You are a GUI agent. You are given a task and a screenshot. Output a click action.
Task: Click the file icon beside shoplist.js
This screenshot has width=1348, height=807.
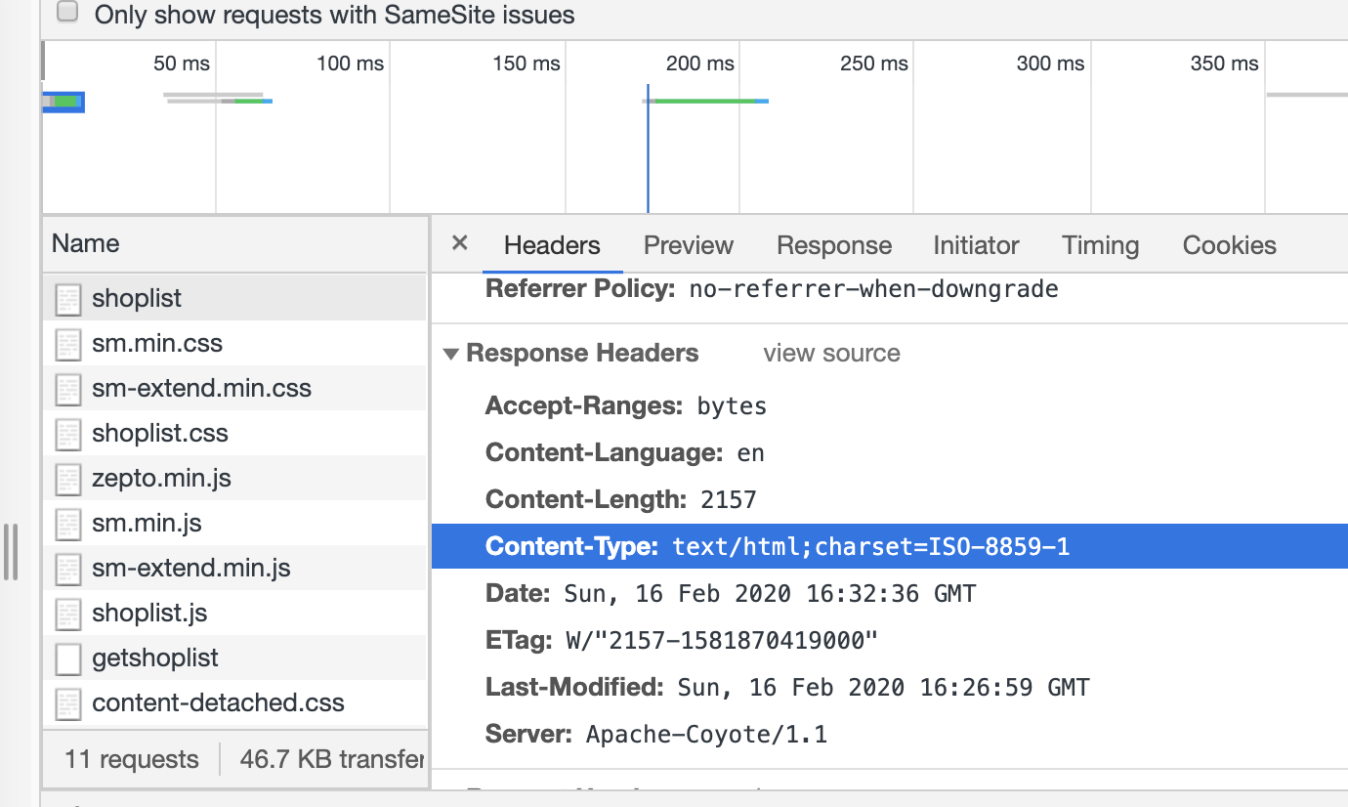pyautogui.click(x=67, y=614)
